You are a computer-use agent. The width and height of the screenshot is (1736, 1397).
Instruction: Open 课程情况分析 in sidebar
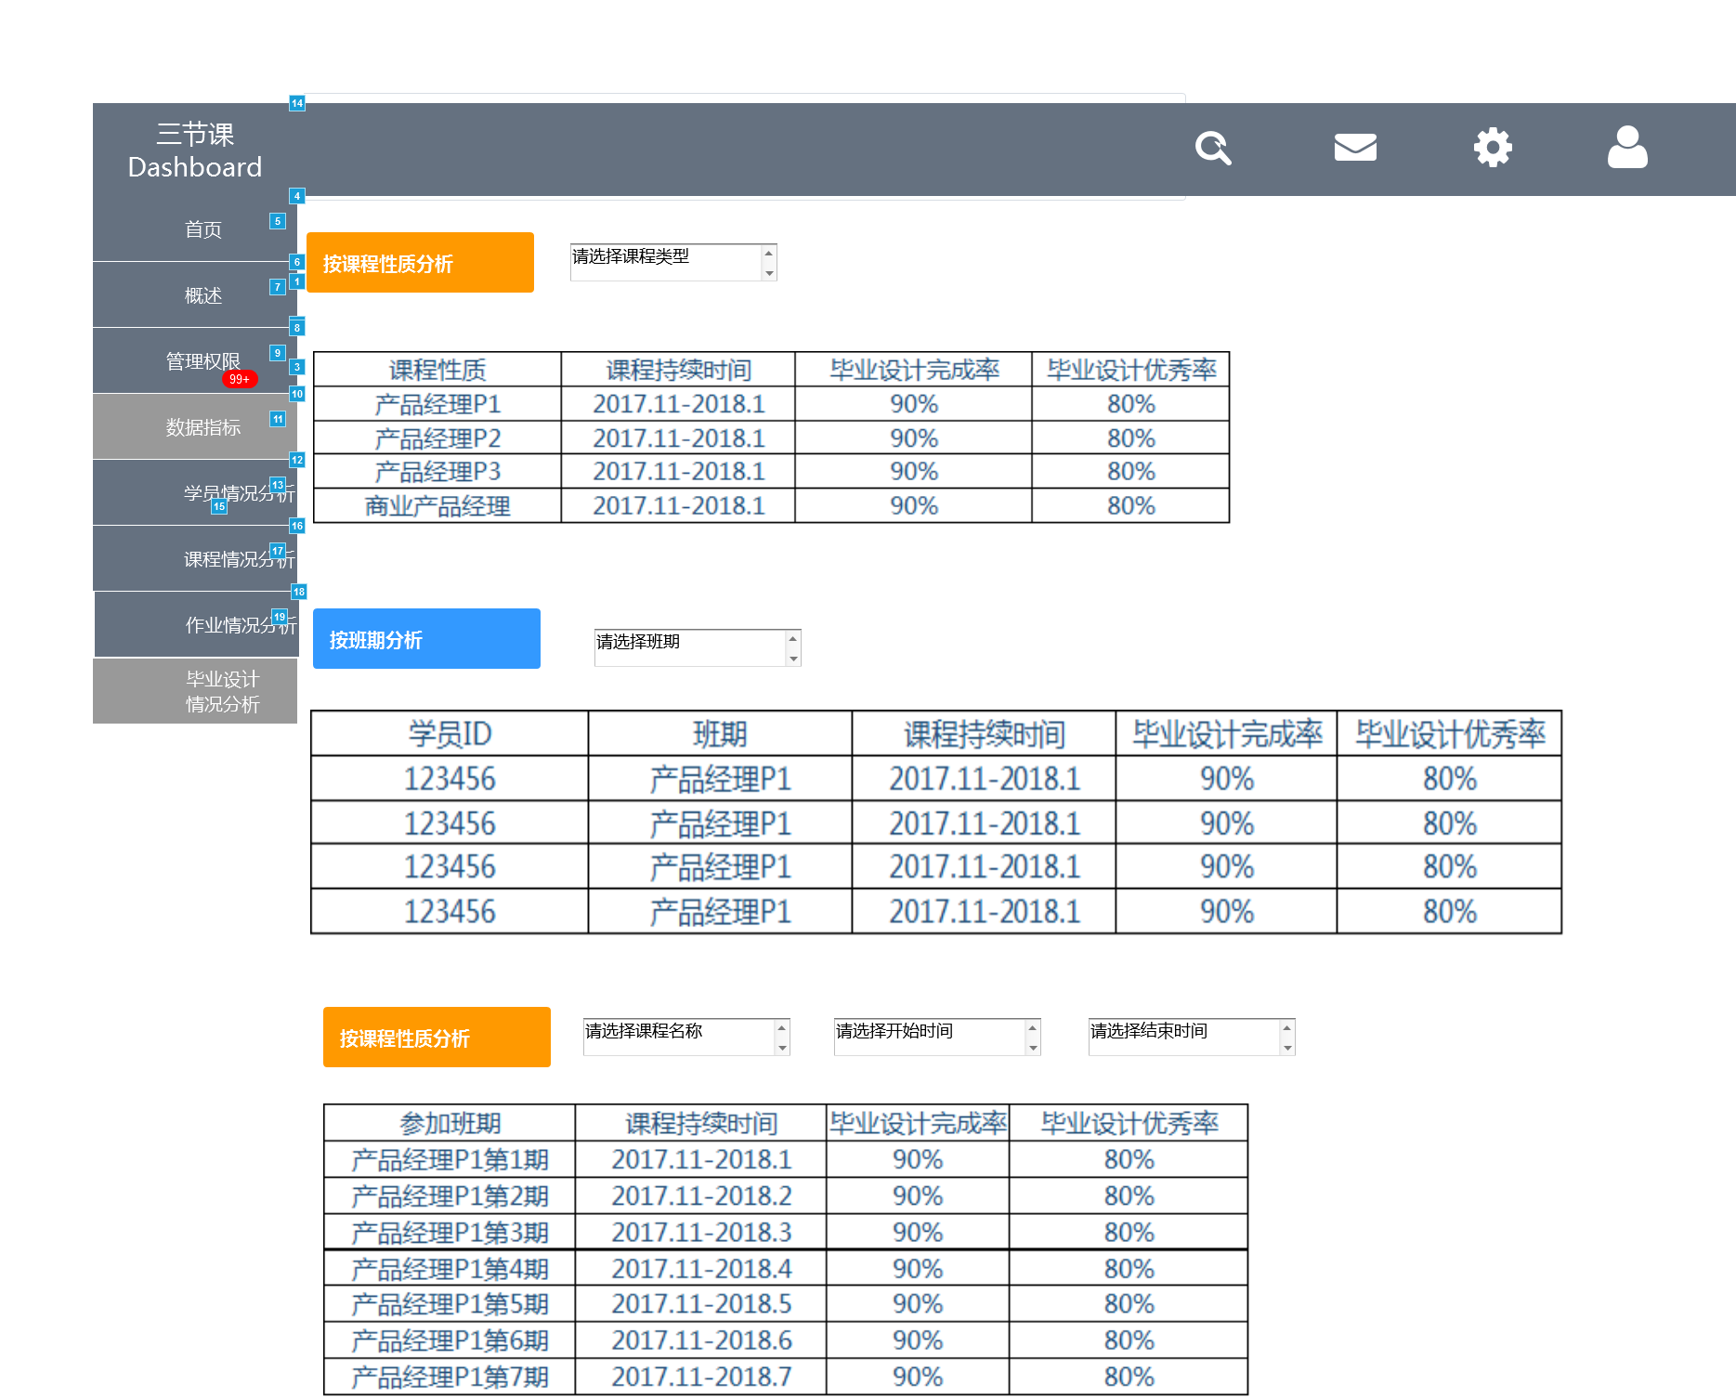(195, 558)
